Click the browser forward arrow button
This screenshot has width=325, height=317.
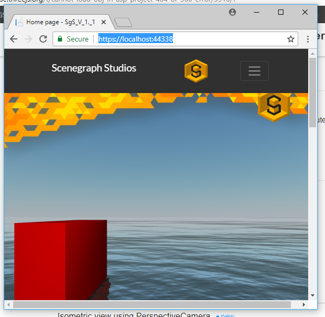pos(28,39)
